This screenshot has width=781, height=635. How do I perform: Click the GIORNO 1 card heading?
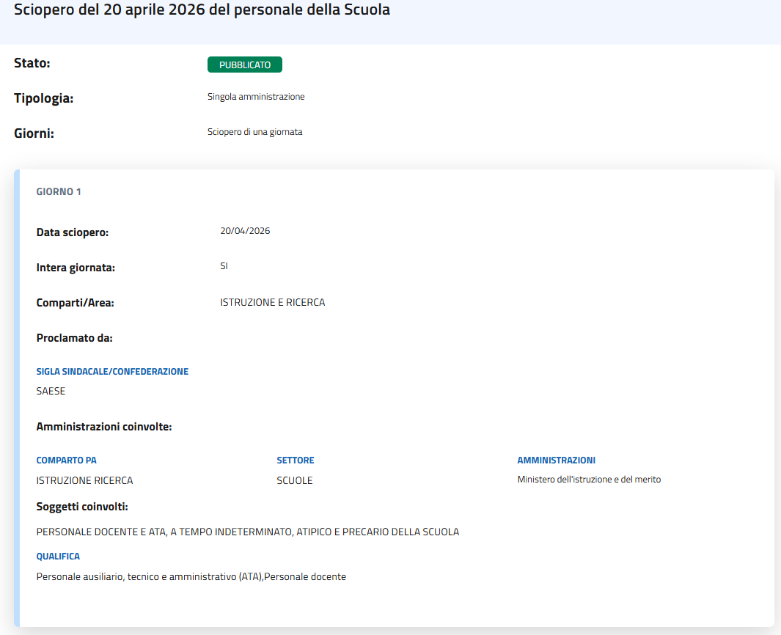pos(59,192)
